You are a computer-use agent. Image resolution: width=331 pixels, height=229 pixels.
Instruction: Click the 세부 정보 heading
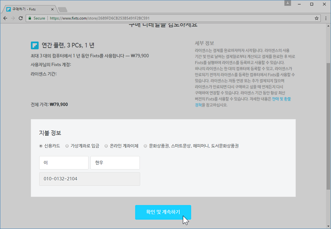(x=204, y=43)
